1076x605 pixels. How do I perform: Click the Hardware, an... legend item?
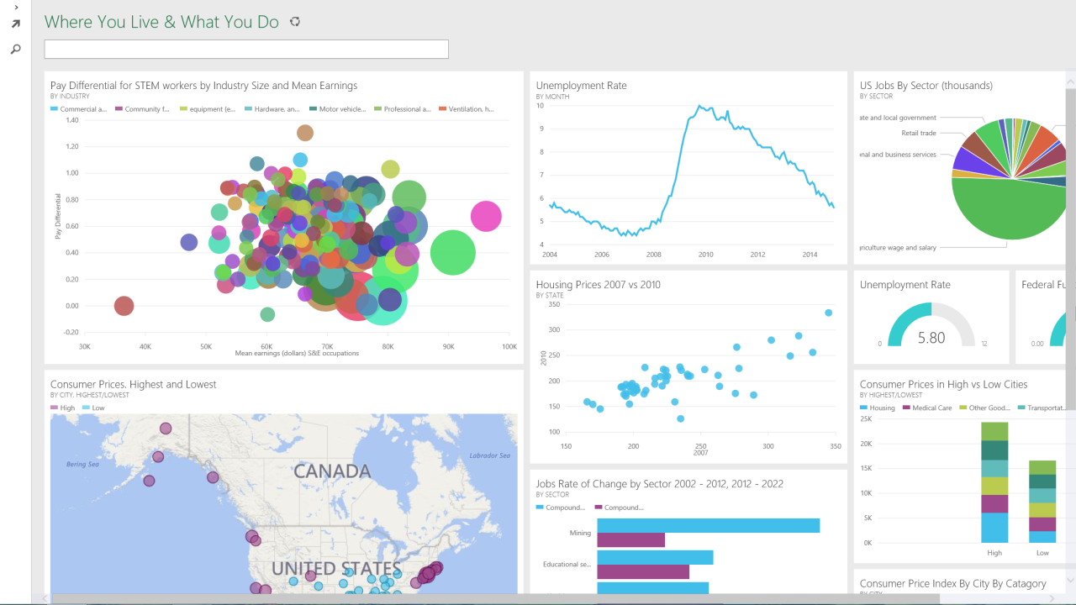click(x=272, y=109)
